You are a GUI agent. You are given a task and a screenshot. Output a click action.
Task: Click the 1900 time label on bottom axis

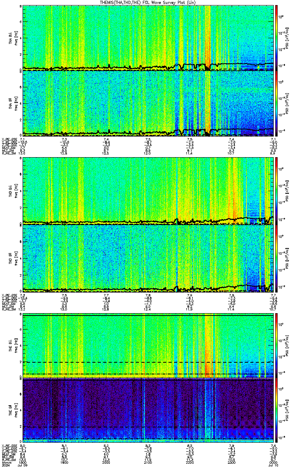[65, 463]
